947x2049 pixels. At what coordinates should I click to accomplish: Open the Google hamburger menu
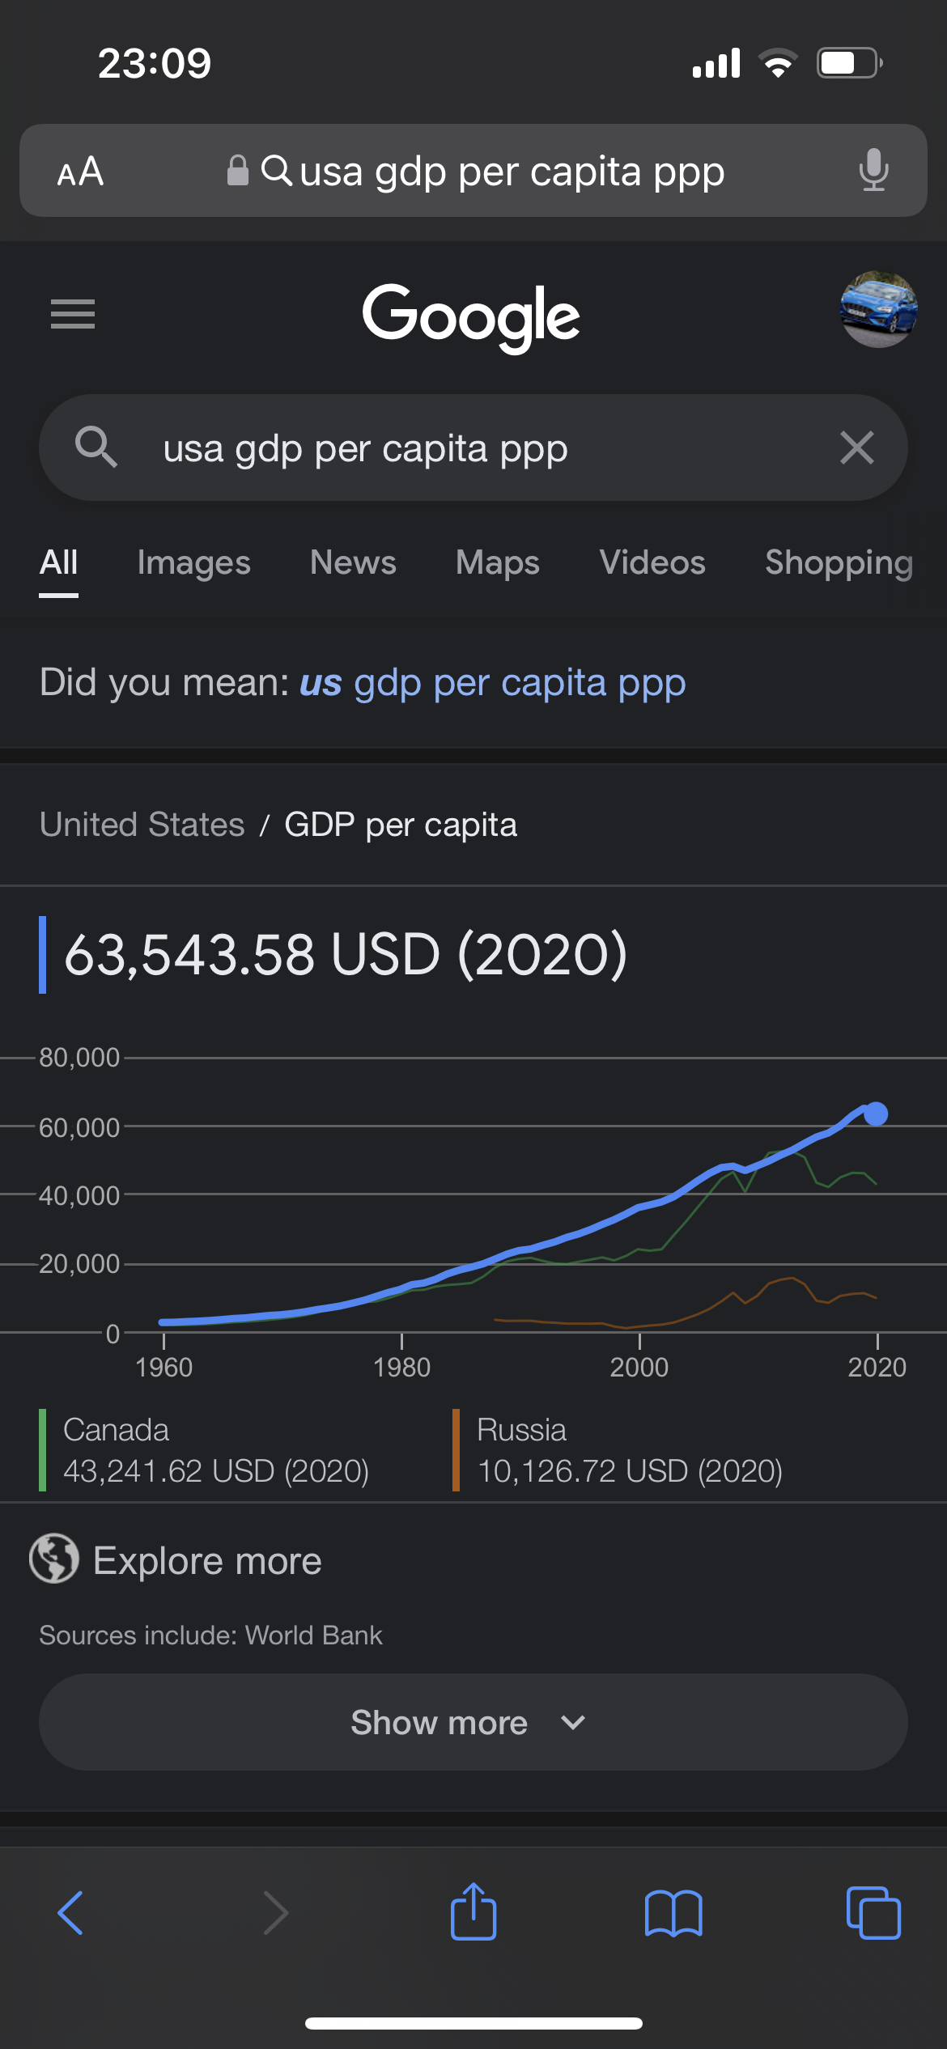click(73, 314)
